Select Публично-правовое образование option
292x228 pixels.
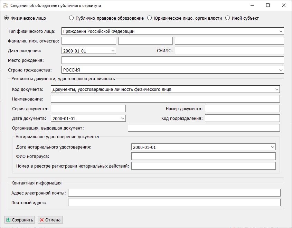tap(72, 18)
